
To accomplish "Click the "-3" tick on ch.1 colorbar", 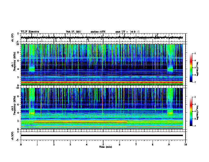I will (x=194, y=53).
